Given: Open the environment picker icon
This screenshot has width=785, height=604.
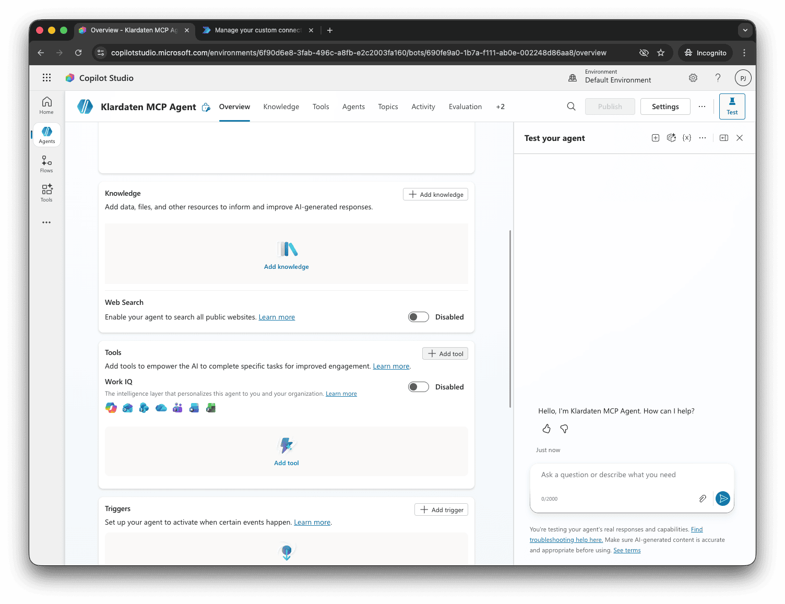Looking at the screenshot, I should click(573, 78).
